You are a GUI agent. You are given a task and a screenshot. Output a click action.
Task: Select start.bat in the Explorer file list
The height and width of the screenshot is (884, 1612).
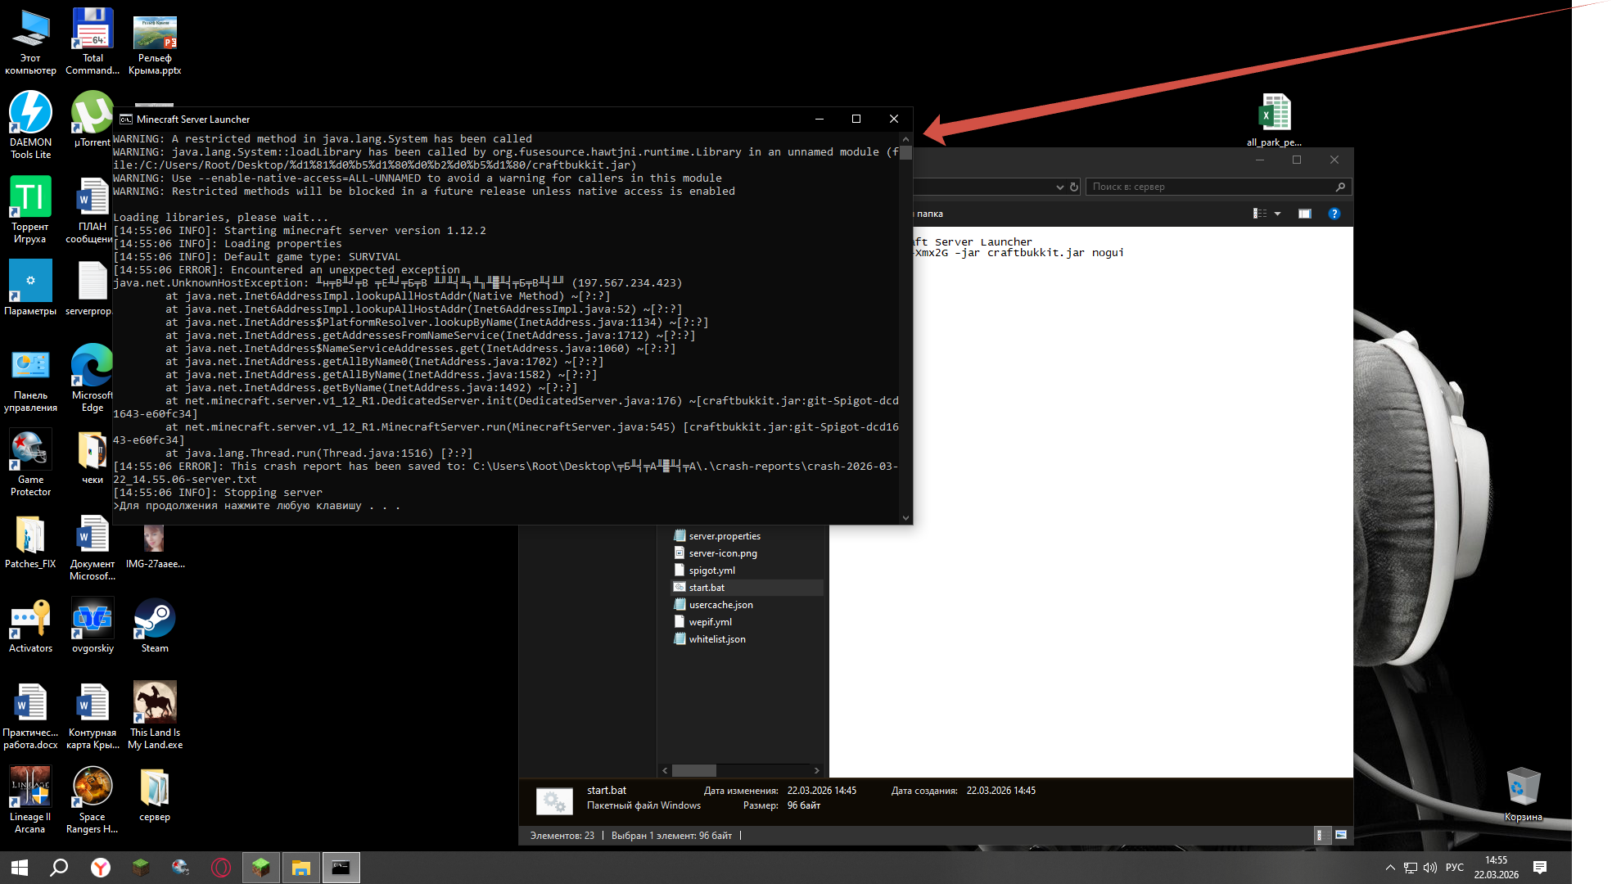pyautogui.click(x=707, y=588)
